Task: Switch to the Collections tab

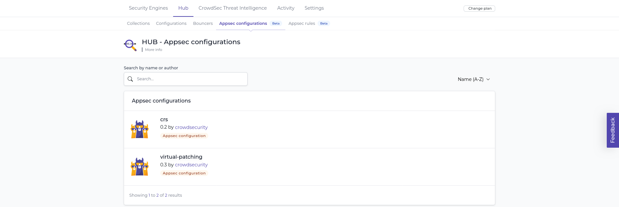Action: [x=138, y=23]
